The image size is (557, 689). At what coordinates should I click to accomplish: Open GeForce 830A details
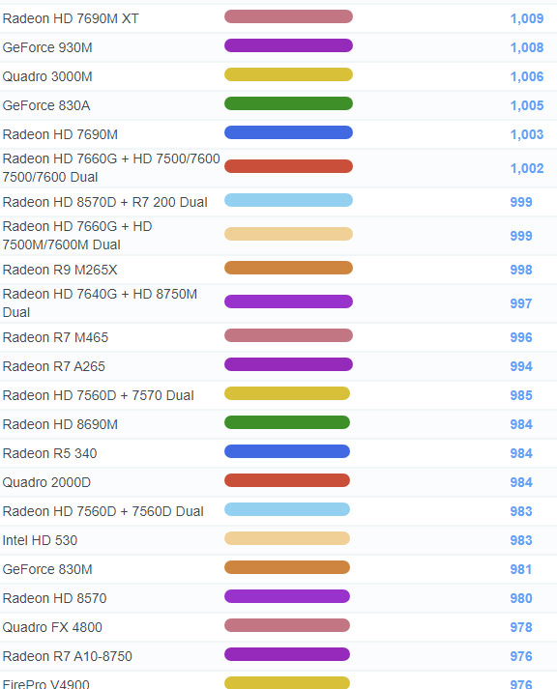46,105
